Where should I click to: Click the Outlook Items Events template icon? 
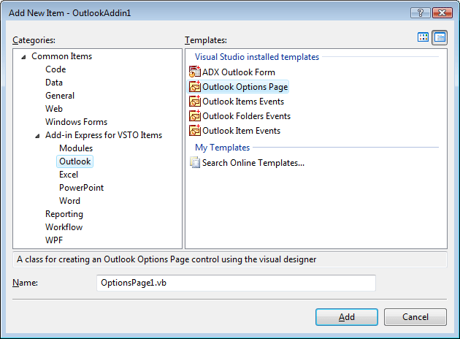(x=195, y=102)
